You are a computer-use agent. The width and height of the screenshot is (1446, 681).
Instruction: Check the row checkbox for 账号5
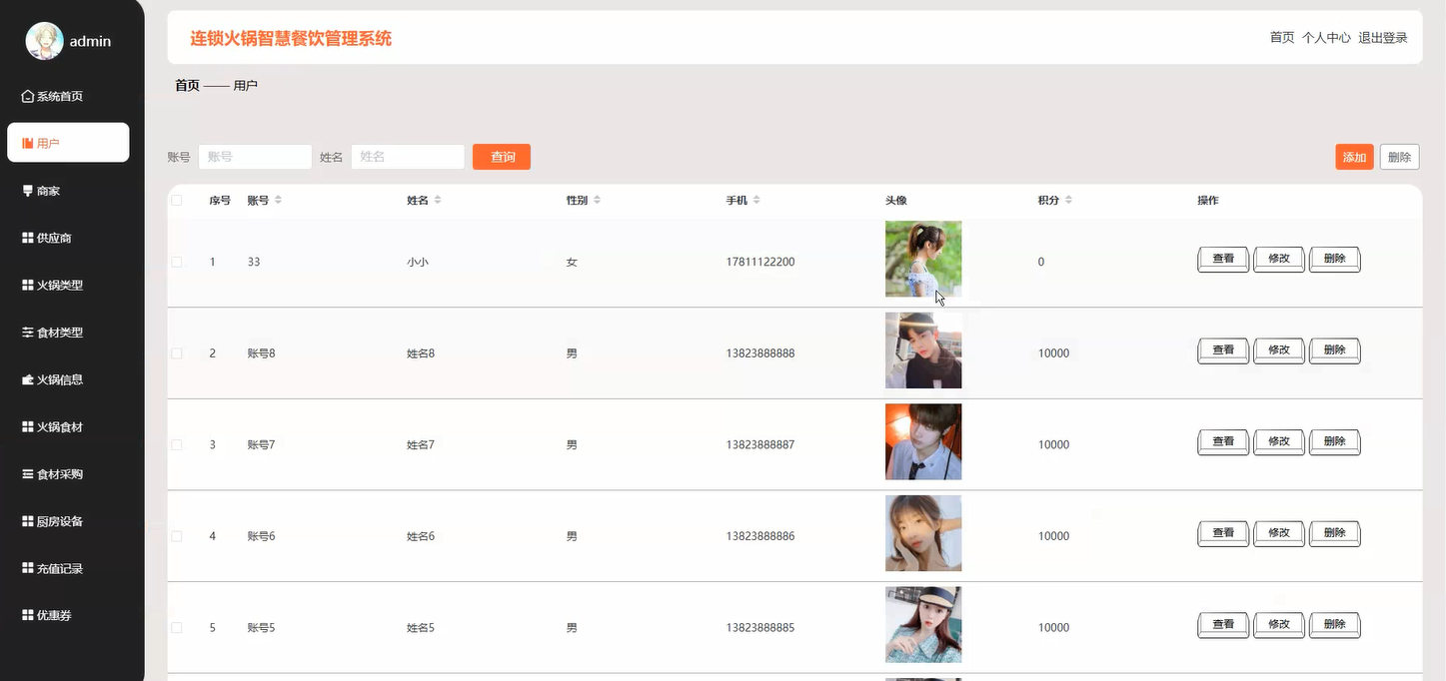(x=177, y=628)
